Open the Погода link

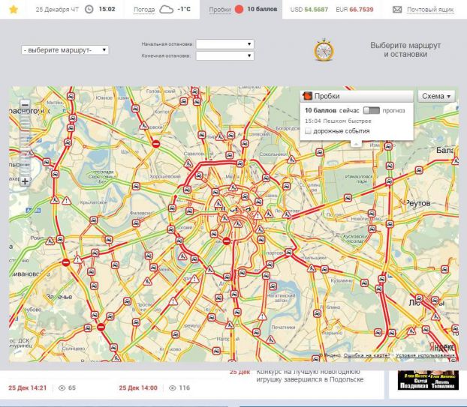[x=144, y=10]
